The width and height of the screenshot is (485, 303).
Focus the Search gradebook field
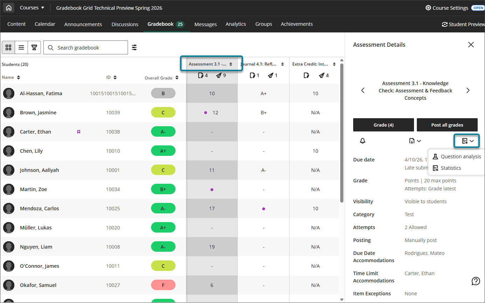[86, 47]
